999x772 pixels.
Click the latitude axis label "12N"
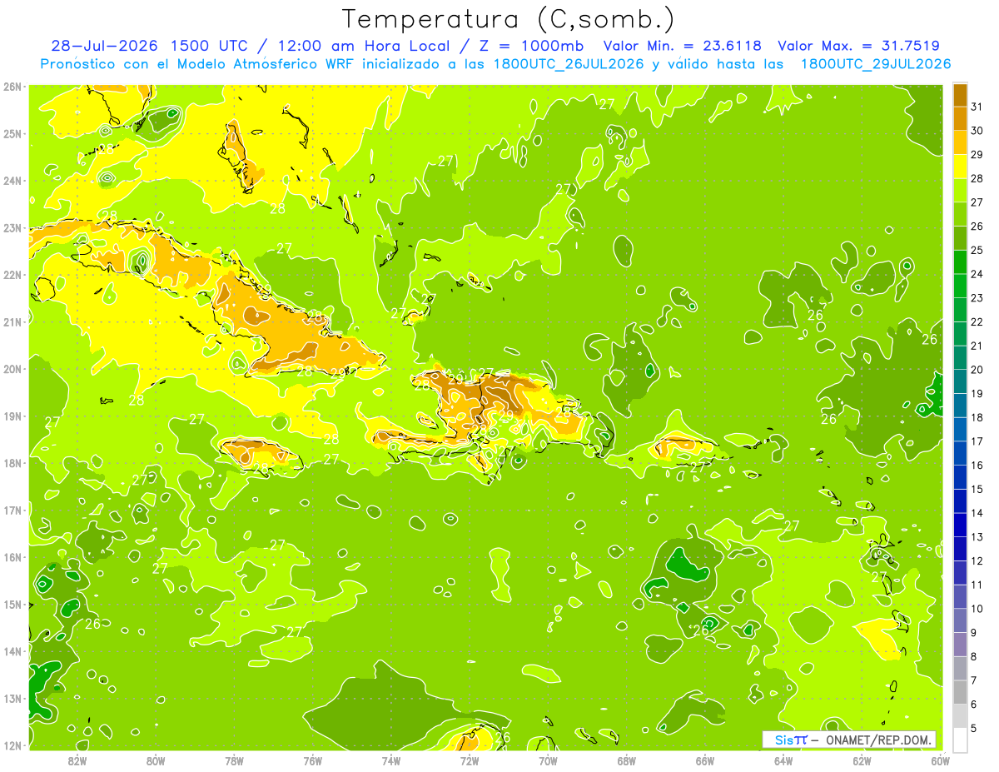coord(12,745)
